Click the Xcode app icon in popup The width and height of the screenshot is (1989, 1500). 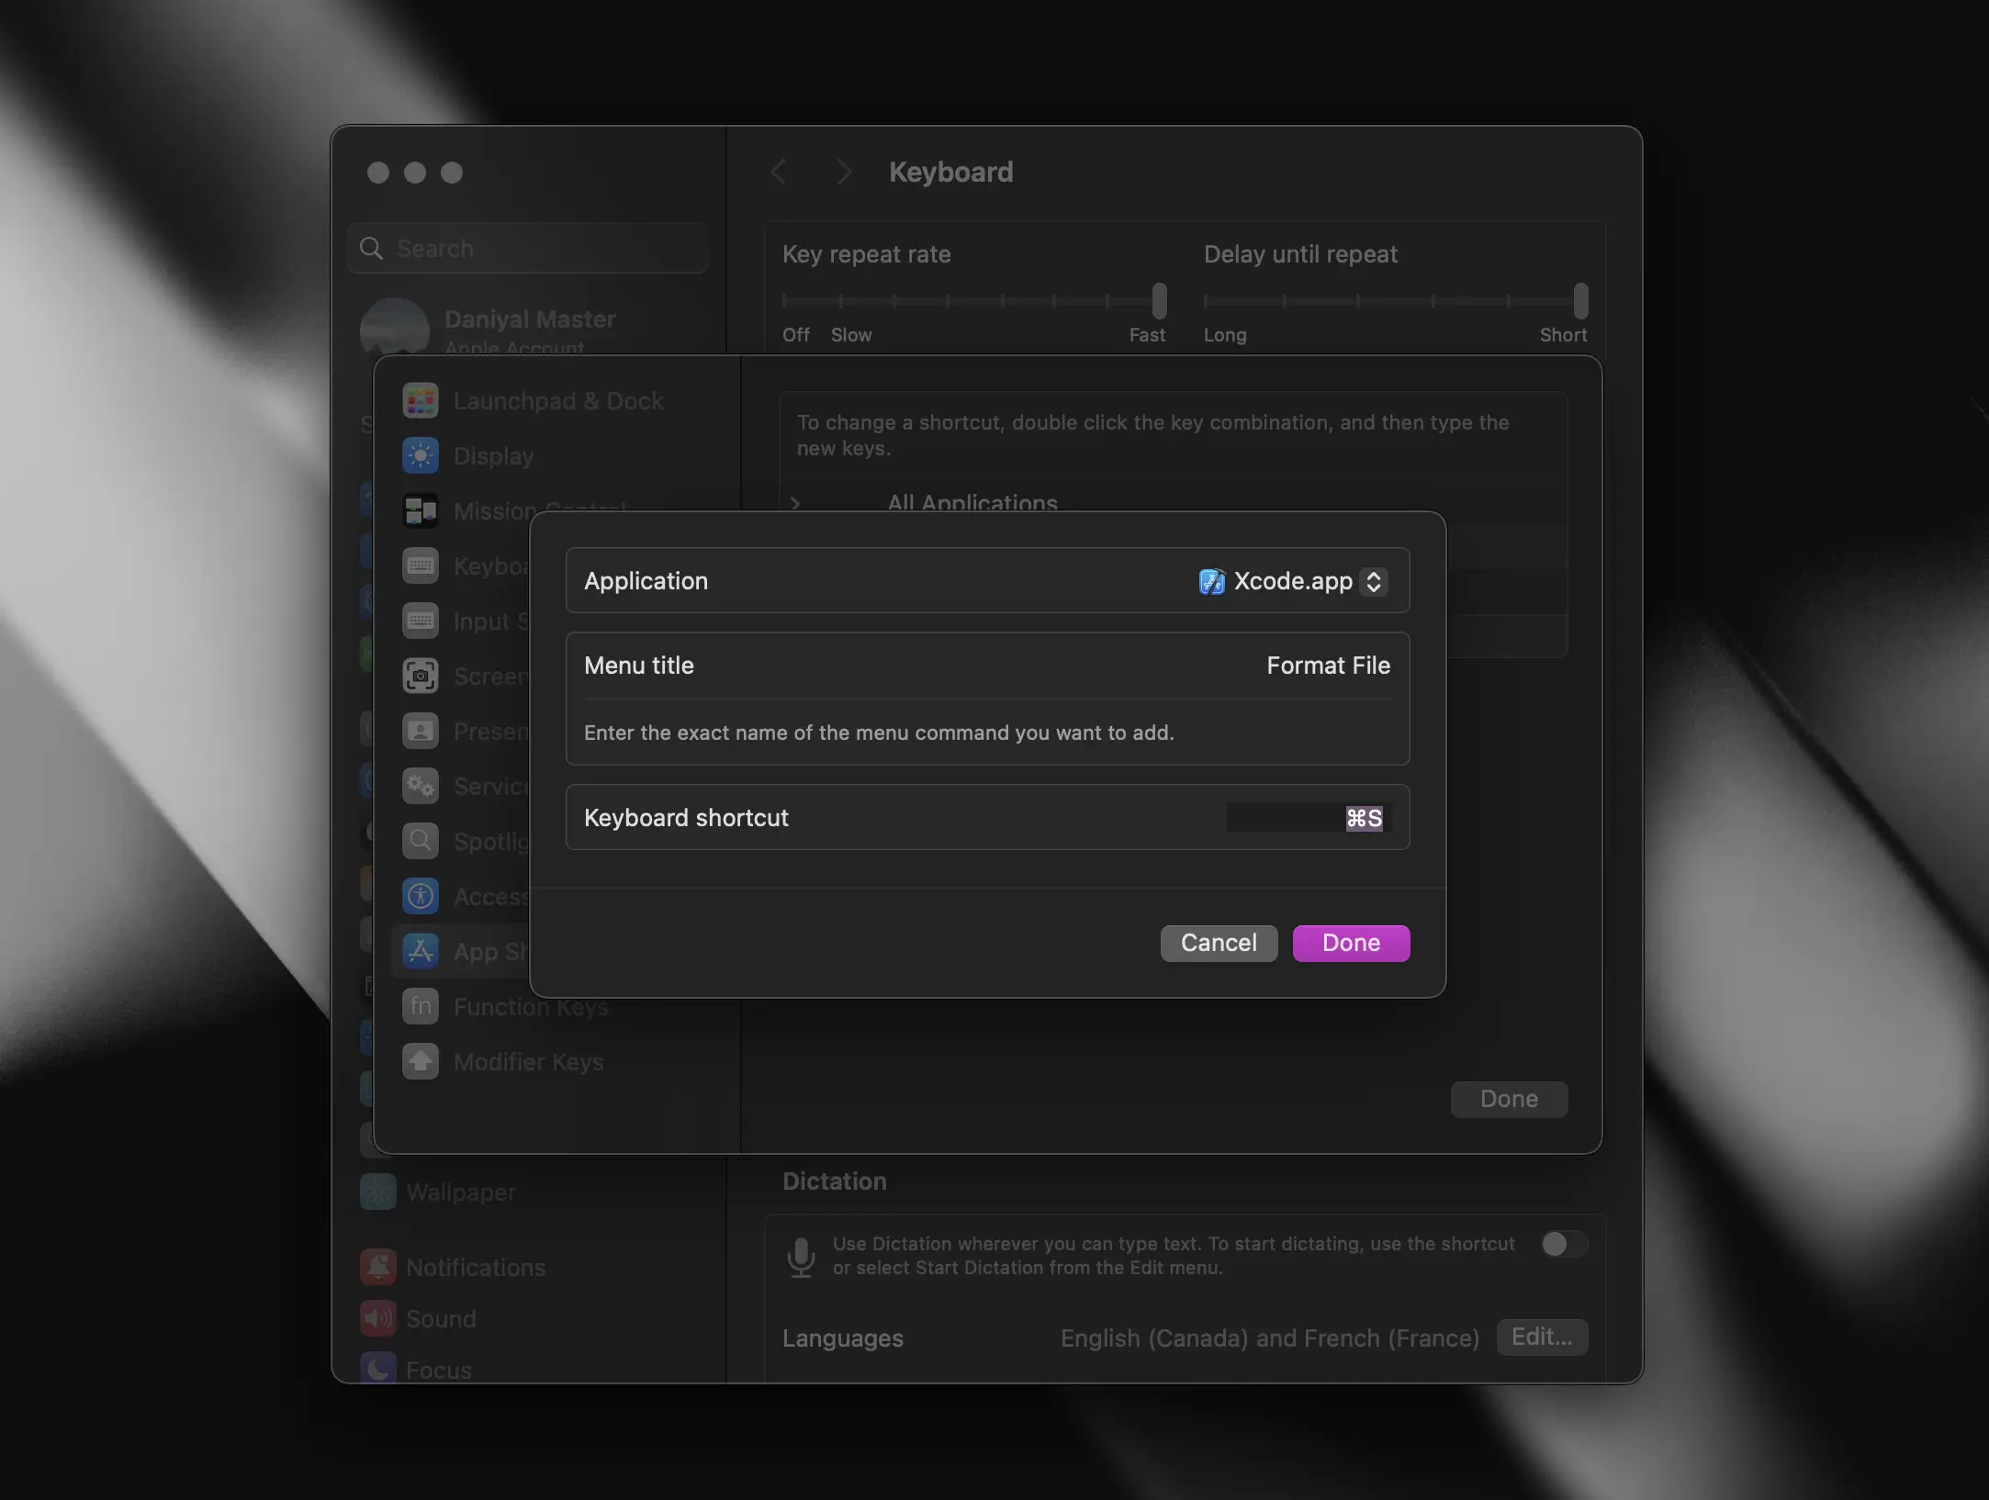click(1211, 581)
